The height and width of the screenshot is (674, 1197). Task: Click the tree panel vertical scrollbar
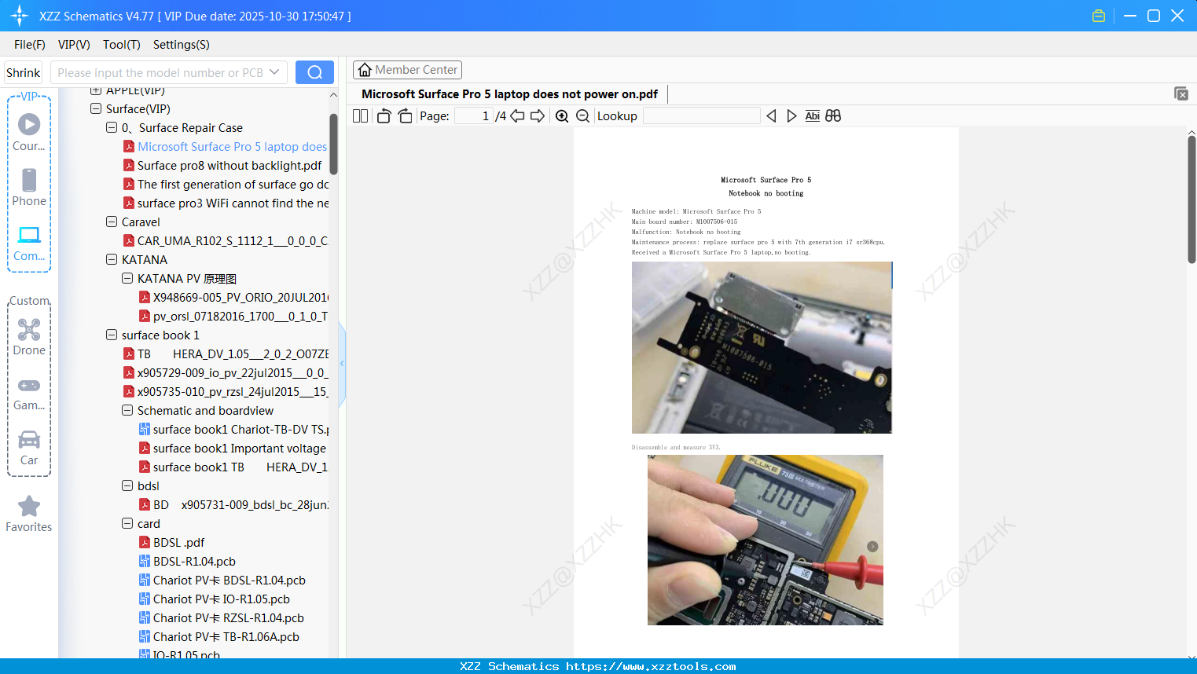pos(333,144)
